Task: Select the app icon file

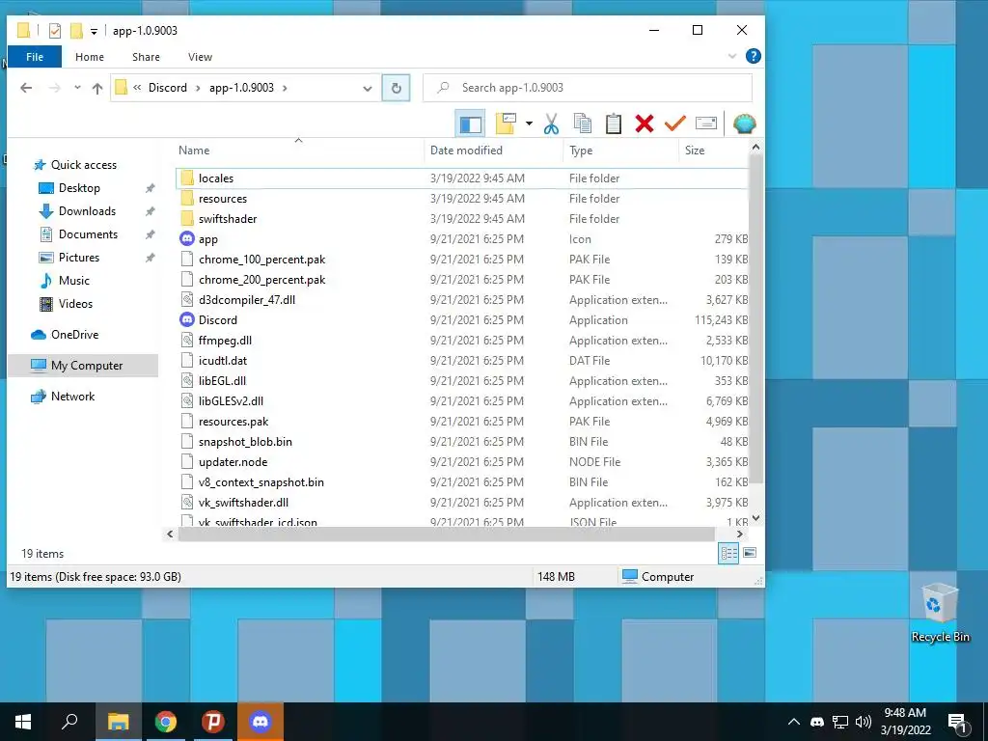Action: pyautogui.click(x=462, y=239)
